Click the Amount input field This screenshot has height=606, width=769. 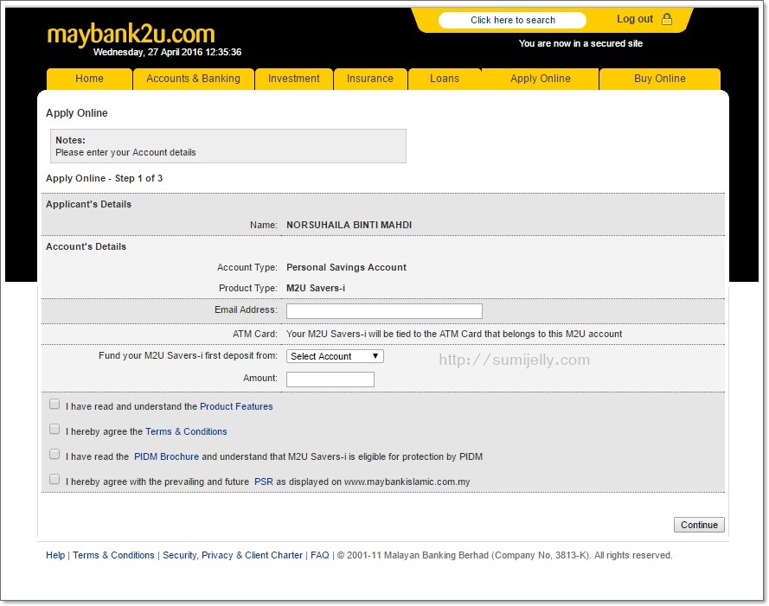(330, 379)
